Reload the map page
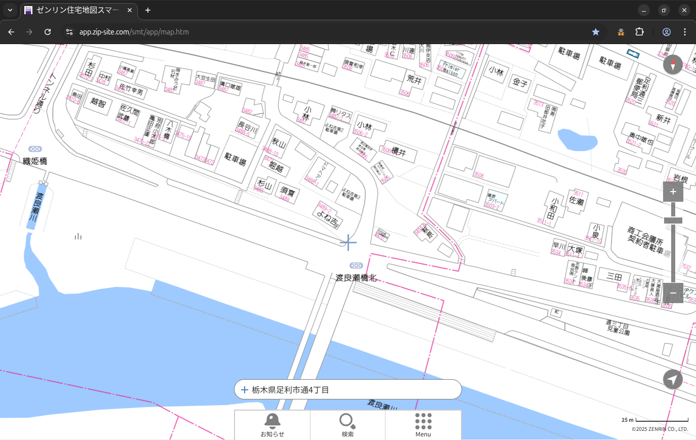This screenshot has width=696, height=440. pyautogui.click(x=48, y=32)
